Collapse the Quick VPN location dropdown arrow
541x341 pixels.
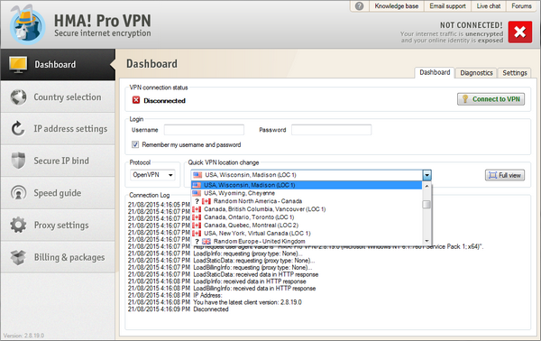(427, 175)
